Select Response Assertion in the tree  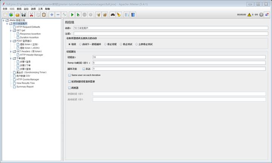coord(30,34)
